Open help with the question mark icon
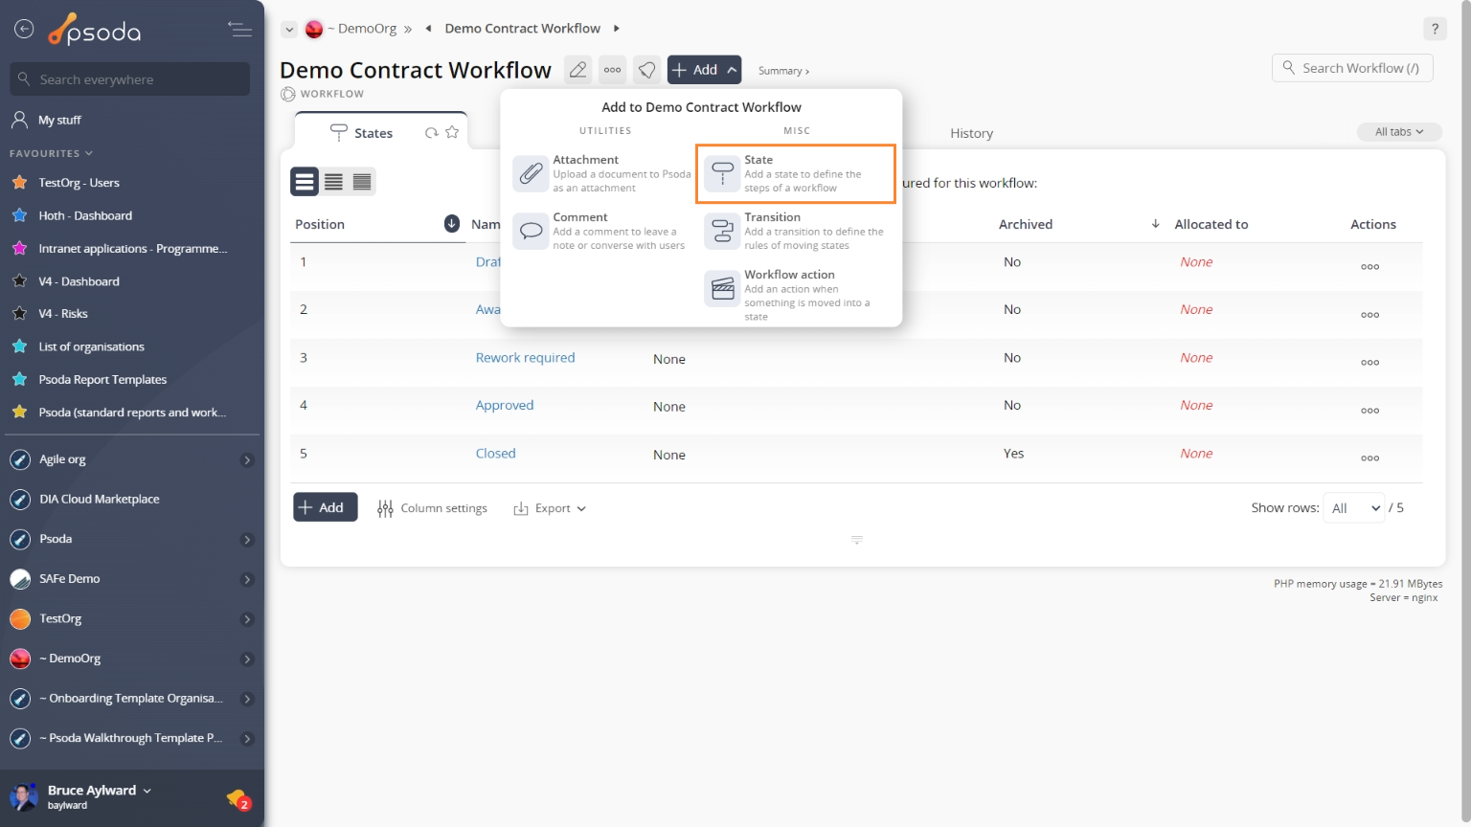The image size is (1471, 827). pos(1435,29)
